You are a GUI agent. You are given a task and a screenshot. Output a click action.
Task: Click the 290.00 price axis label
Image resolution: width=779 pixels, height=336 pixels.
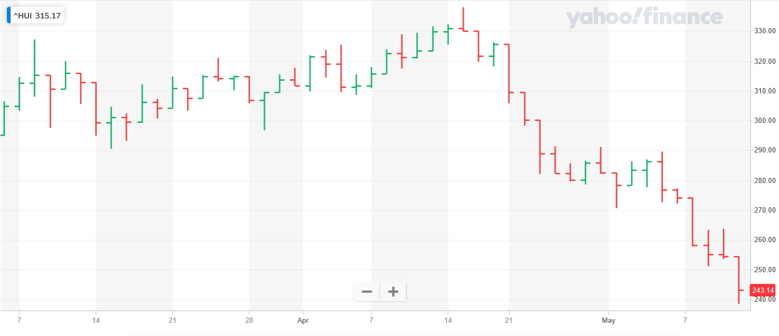coord(764,150)
